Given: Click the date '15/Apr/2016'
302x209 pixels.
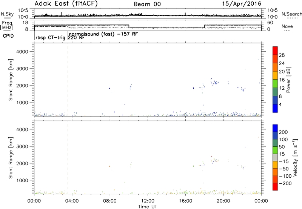Looking at the screenshot, I should (x=242, y=4).
